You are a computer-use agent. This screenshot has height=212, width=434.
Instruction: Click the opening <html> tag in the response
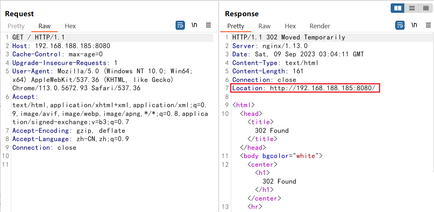243,105
